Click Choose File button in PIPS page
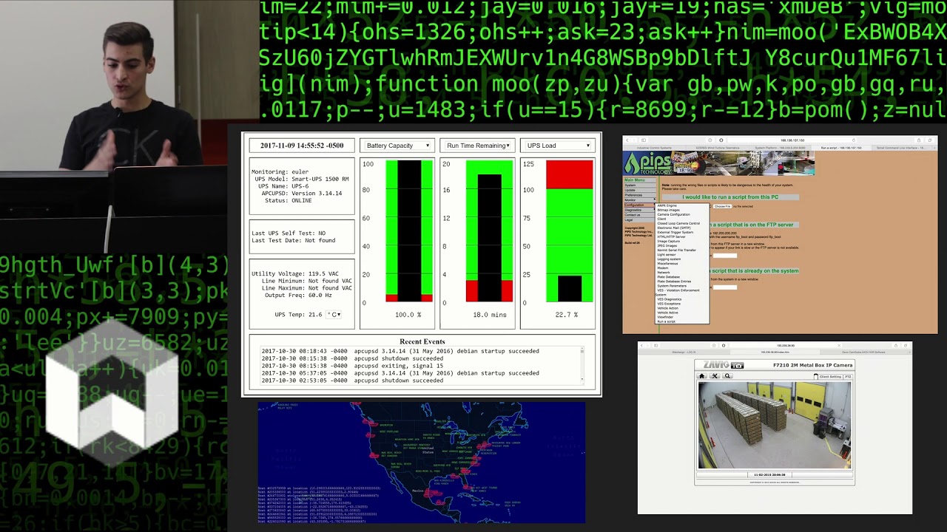 tap(722, 206)
